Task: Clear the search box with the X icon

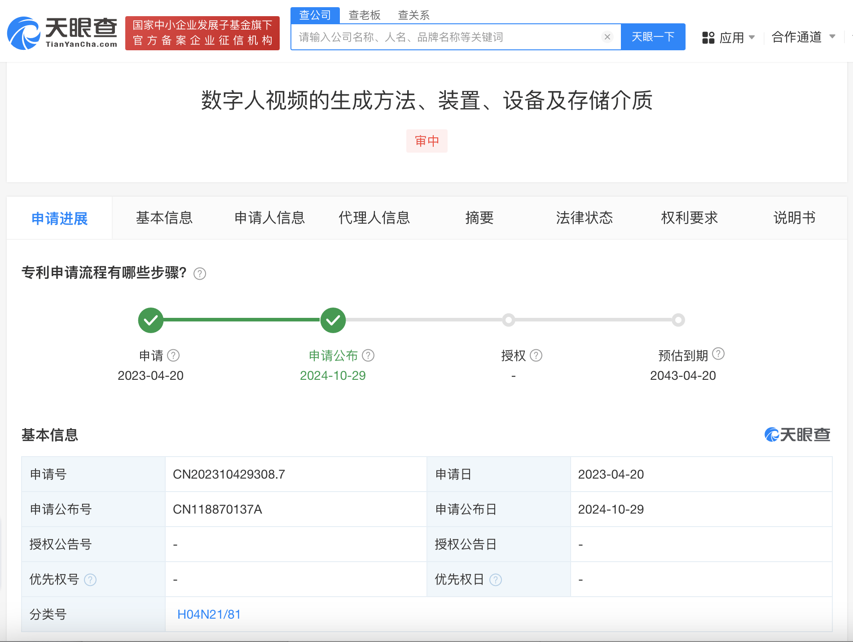Action: [x=607, y=37]
